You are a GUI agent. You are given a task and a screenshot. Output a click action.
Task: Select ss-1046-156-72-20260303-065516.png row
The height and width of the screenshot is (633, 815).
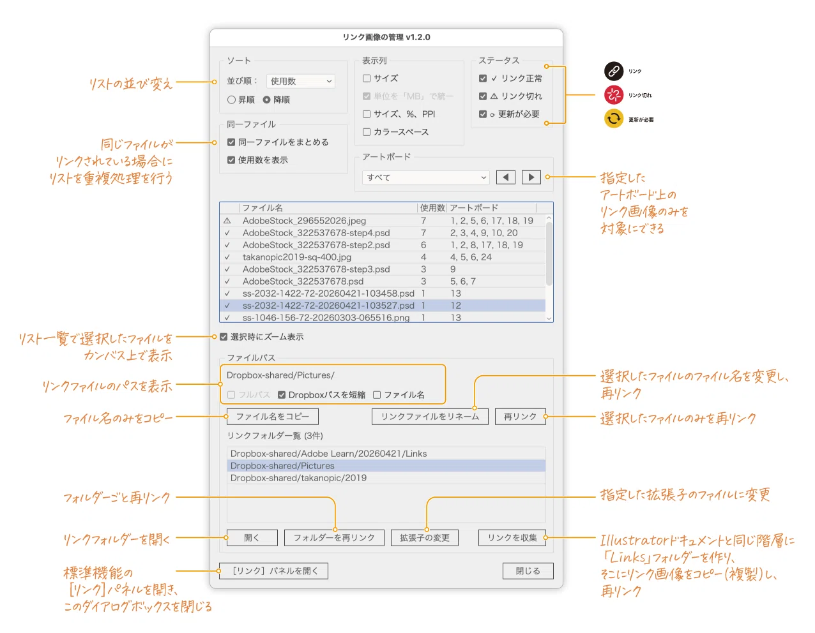coord(383,317)
